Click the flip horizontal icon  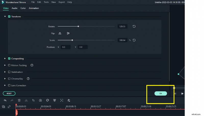click(60, 33)
